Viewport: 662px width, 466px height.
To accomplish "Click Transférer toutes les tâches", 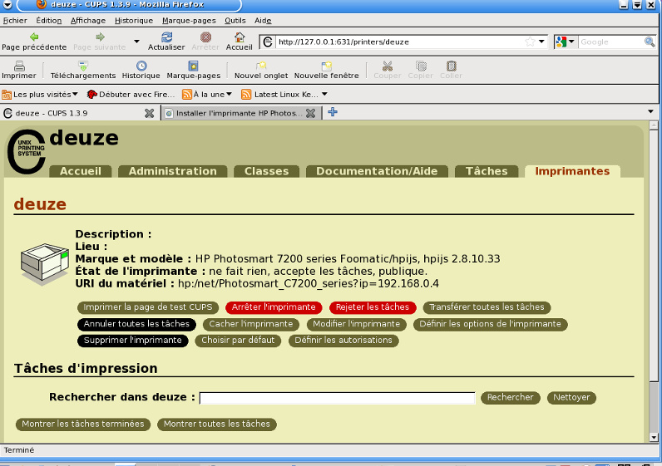I will (x=487, y=307).
